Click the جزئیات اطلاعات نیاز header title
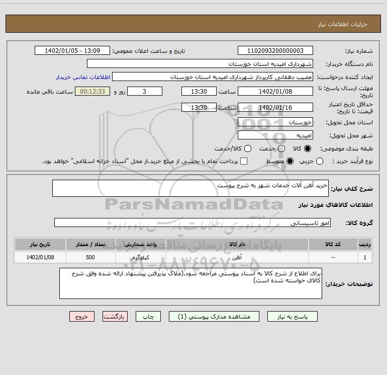Screen dimensions: 387x375 [x=343, y=24]
